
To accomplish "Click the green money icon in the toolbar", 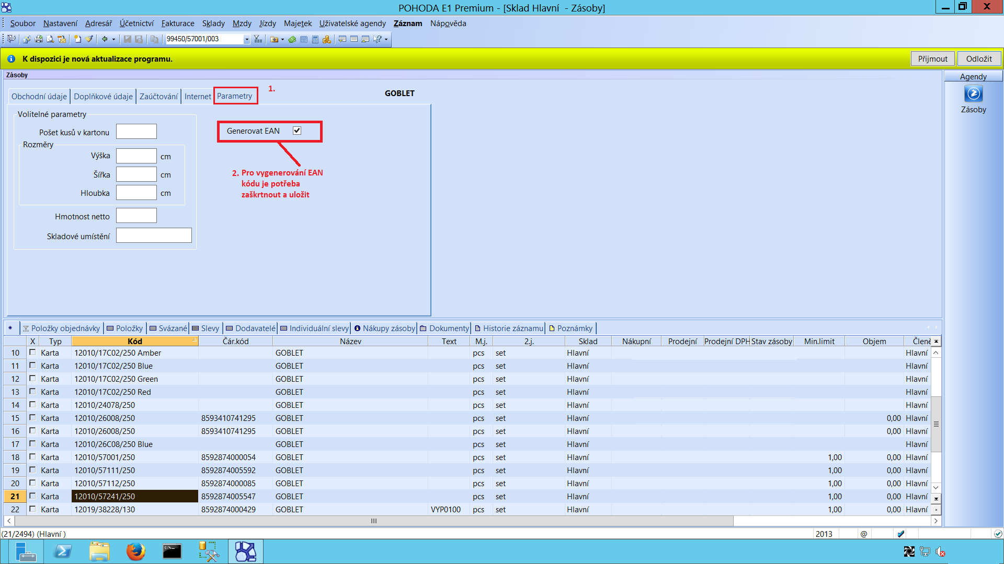I will pos(292,39).
